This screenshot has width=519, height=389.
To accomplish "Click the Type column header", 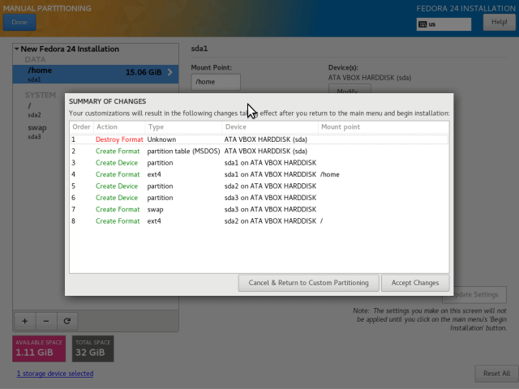I will [184, 127].
